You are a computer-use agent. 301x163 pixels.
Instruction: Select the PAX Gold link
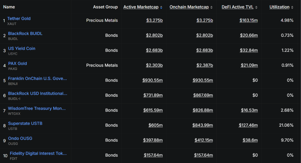point(17,64)
